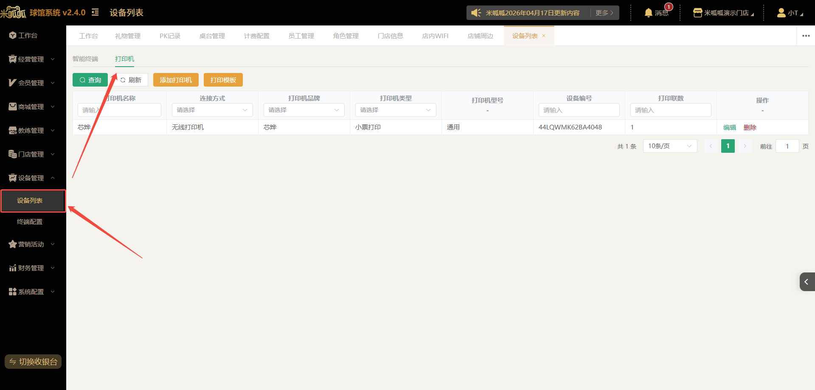Click the 教练管理 icon
Screen dimensions: 815x390
click(x=13, y=130)
